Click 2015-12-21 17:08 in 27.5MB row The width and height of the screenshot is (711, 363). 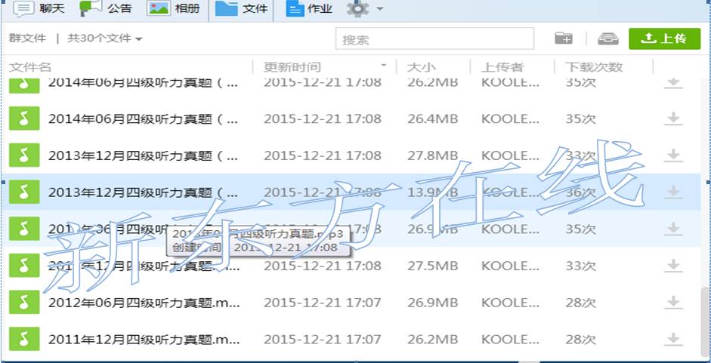tap(323, 266)
